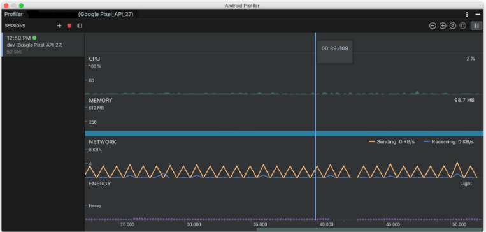Select the 12:50 PM session
Screen dimensions: 486x232
point(43,45)
